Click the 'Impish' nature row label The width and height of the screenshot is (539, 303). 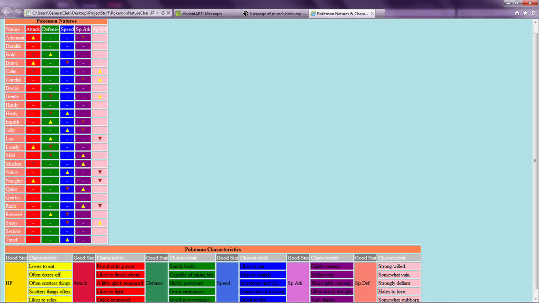pos(15,122)
